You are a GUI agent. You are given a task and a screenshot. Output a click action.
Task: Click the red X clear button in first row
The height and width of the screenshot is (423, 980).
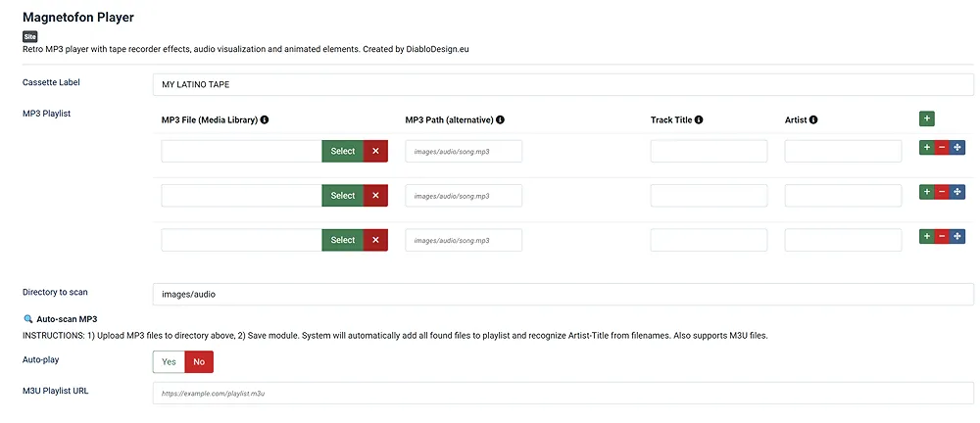(x=375, y=151)
